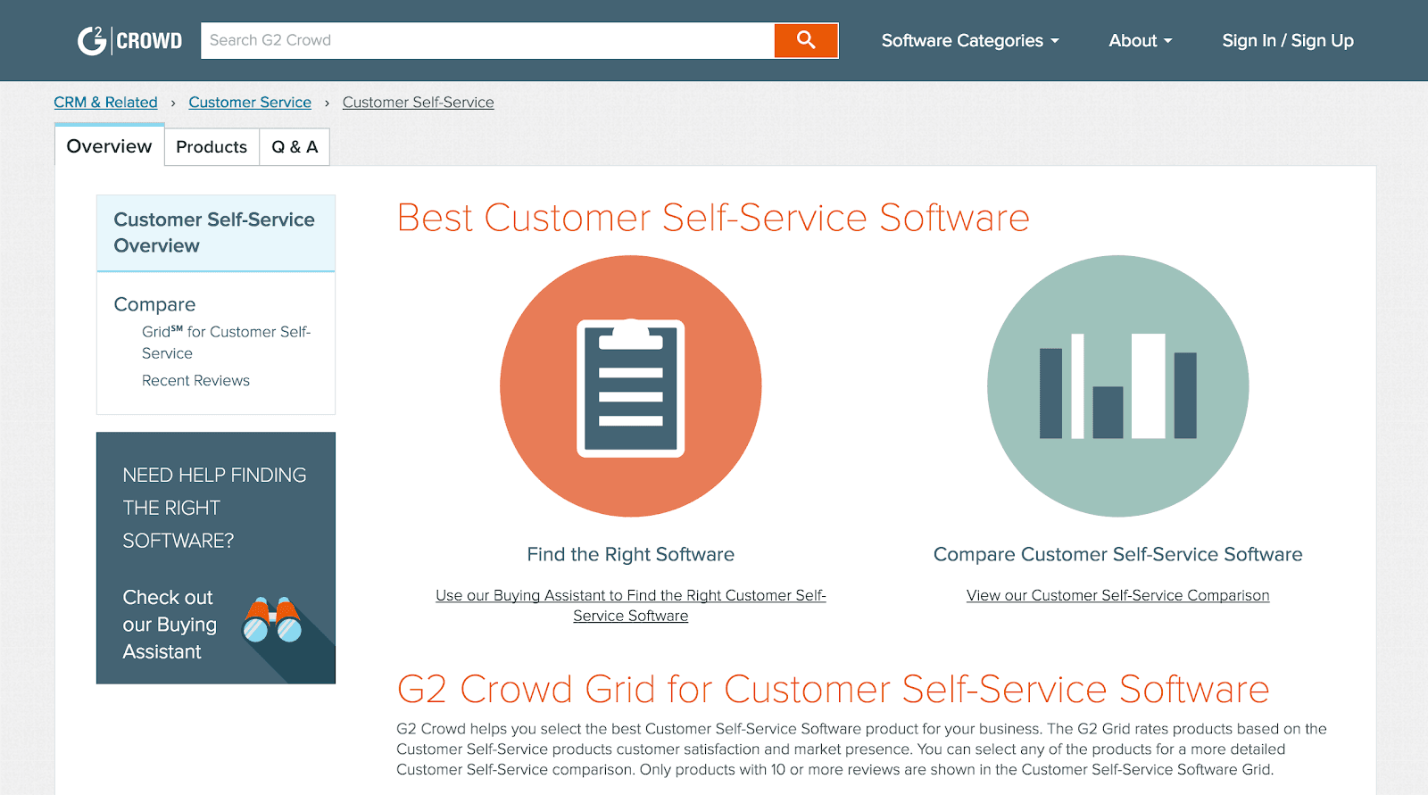Open Recent Reviews in sidebar
Screen dimensions: 1428x795
pos(195,380)
